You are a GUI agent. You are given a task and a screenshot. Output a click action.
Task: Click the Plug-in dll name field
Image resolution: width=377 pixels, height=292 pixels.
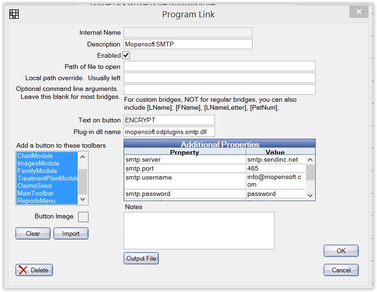[x=169, y=132]
